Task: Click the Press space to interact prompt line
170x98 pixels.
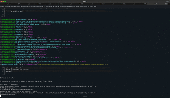Action: tap(26, 81)
